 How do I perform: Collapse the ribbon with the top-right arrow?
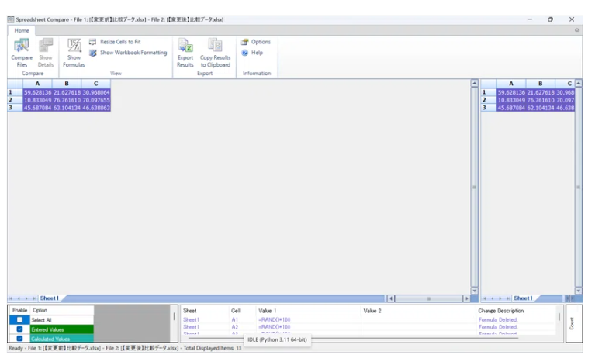pos(577,30)
